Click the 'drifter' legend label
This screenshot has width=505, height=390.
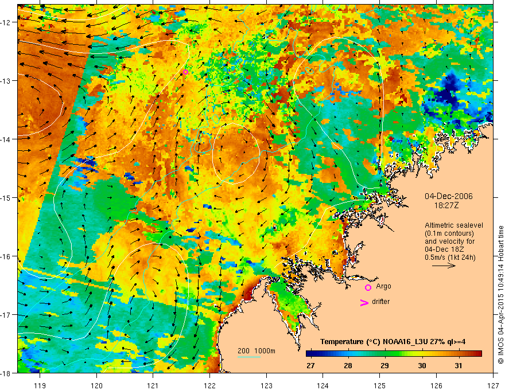point(380,302)
